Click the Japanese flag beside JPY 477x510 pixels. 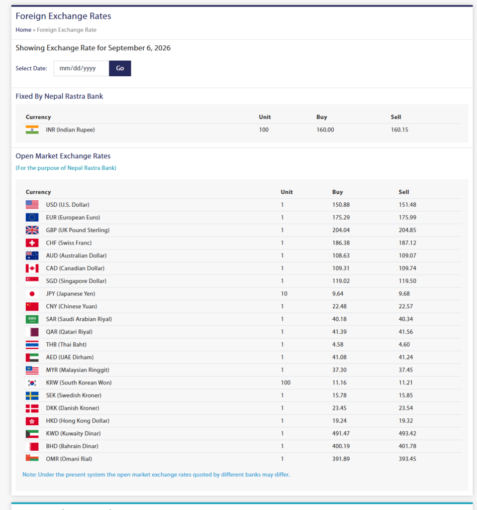tap(32, 294)
